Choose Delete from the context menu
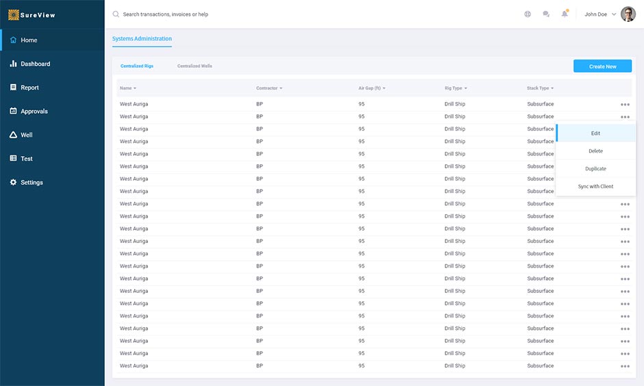The width and height of the screenshot is (644, 386). click(x=595, y=151)
